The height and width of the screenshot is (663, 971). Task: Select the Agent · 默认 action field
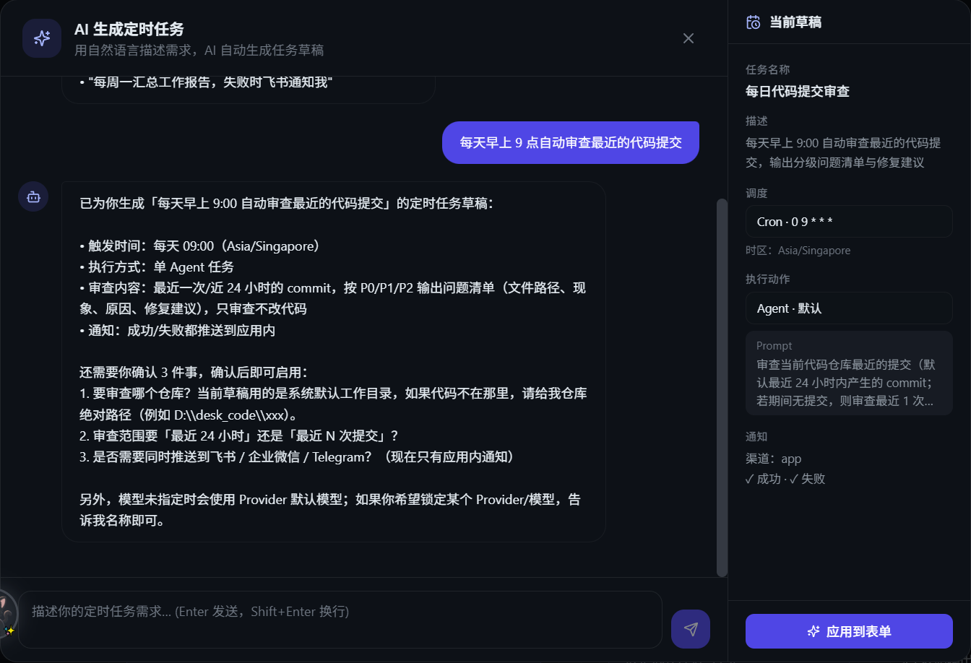pos(849,308)
